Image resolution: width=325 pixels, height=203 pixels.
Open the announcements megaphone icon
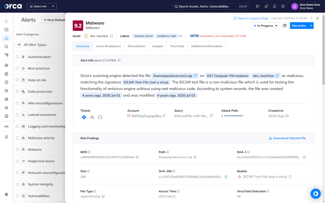[266, 6]
